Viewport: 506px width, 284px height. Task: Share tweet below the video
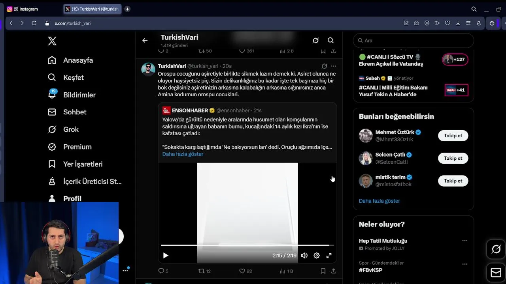click(334, 271)
